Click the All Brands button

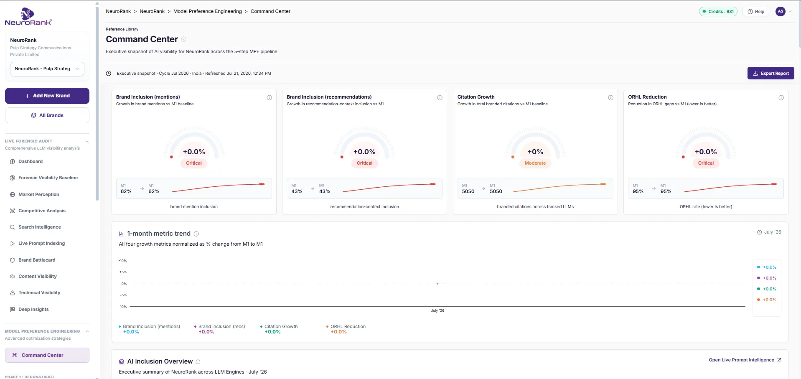point(47,115)
